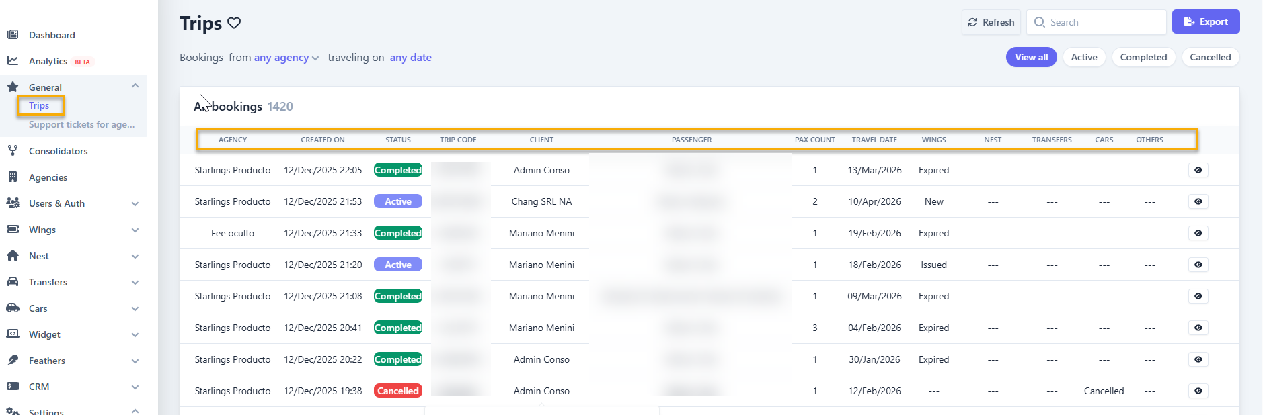The width and height of the screenshot is (1263, 415).
Task: Click into the Search input field
Action: point(1103,22)
